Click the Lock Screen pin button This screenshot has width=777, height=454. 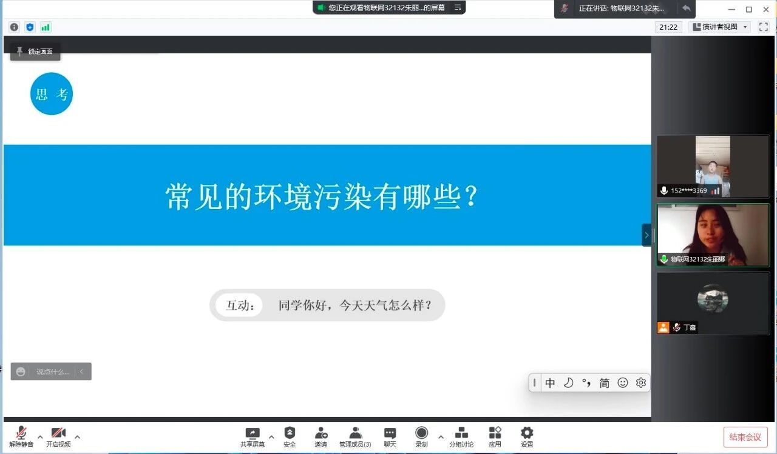coord(35,52)
